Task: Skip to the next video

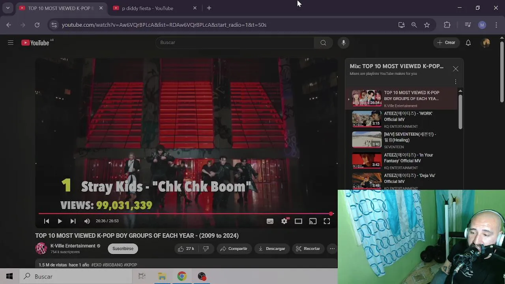Action: point(73,221)
